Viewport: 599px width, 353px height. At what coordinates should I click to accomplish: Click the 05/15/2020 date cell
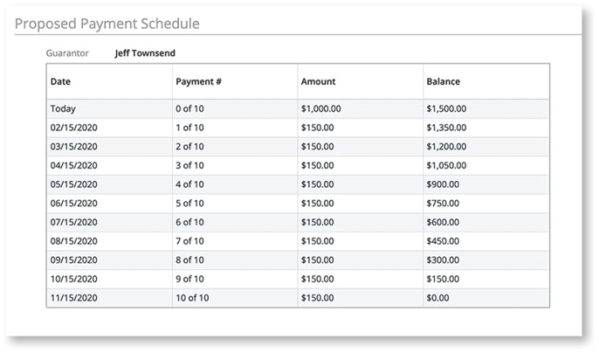(74, 183)
